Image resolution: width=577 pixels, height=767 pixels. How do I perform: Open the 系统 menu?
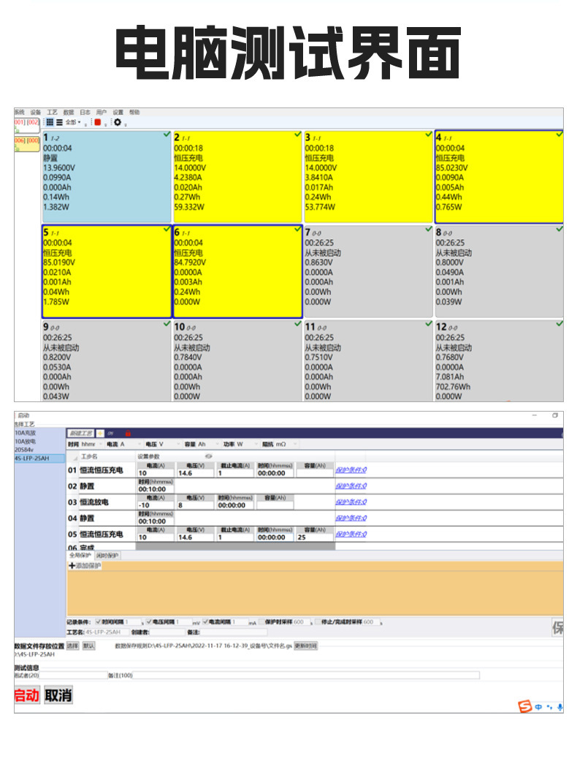coord(20,113)
